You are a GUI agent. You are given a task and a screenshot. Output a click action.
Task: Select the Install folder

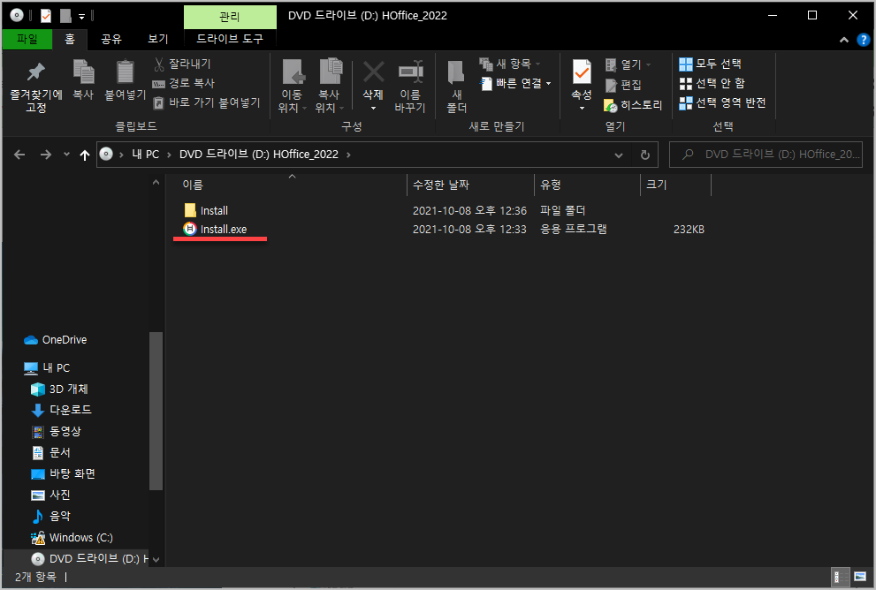click(206, 210)
